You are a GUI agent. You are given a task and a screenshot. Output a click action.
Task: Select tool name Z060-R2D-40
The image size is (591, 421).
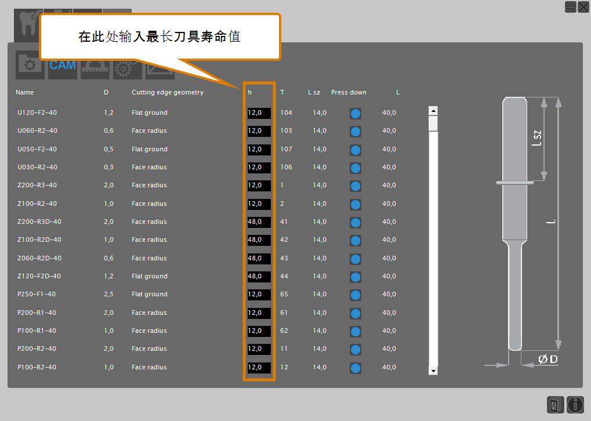[x=39, y=258]
